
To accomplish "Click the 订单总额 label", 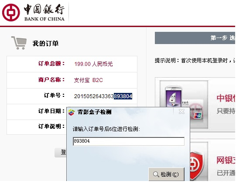I will (x=51, y=64).
